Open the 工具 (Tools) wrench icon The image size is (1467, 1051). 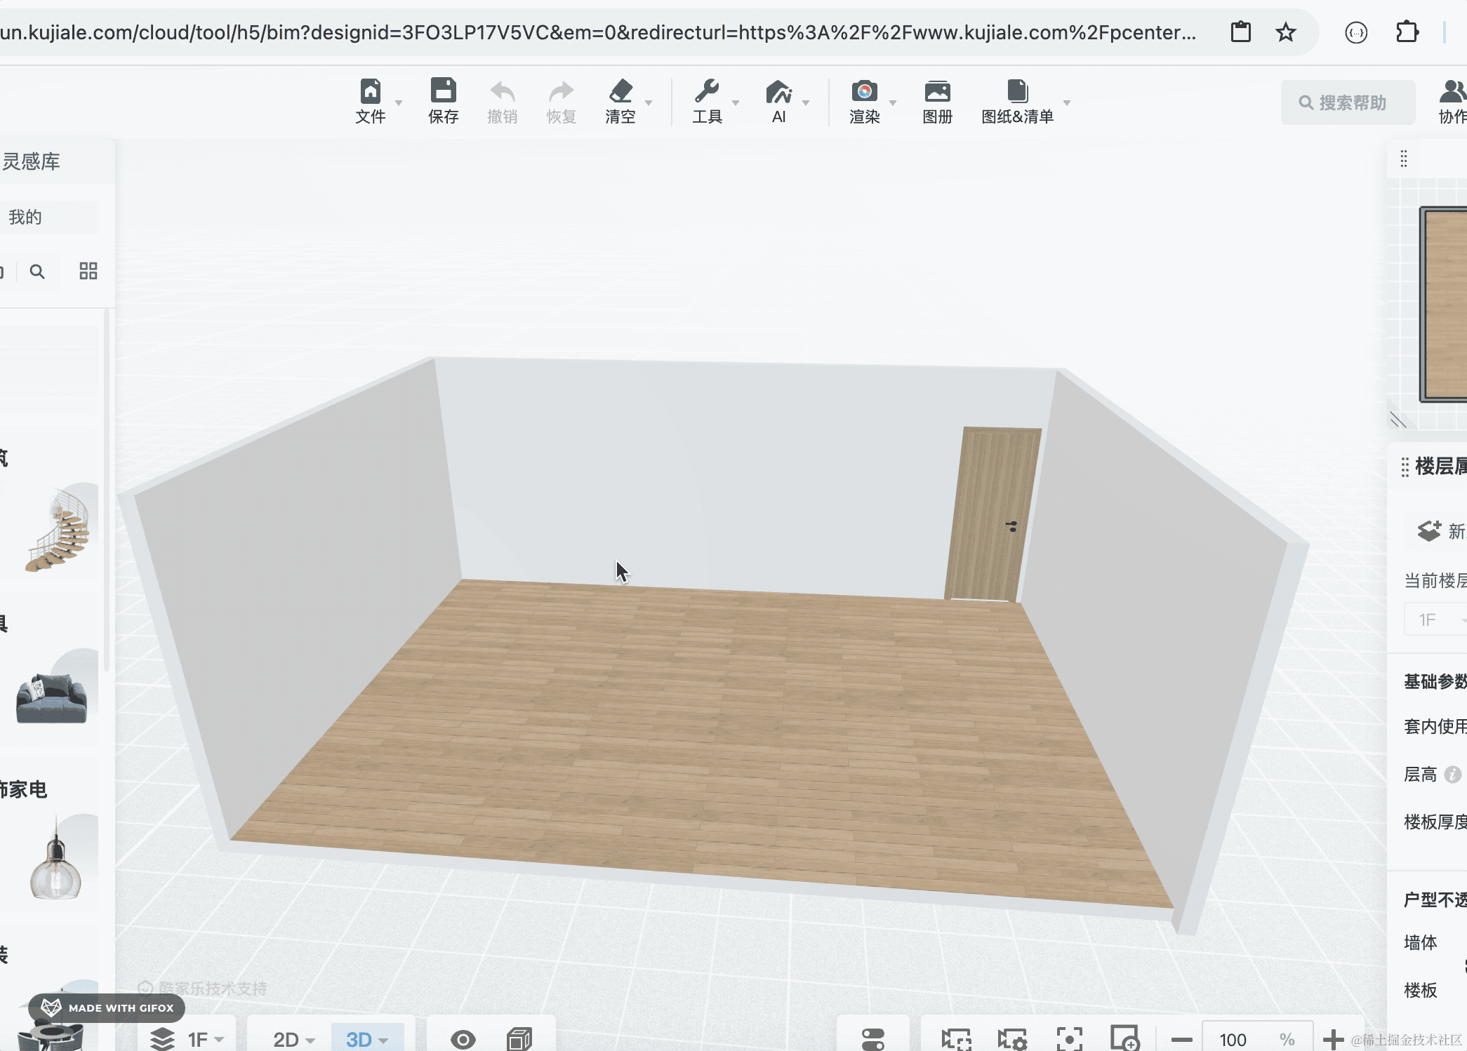[x=707, y=91]
